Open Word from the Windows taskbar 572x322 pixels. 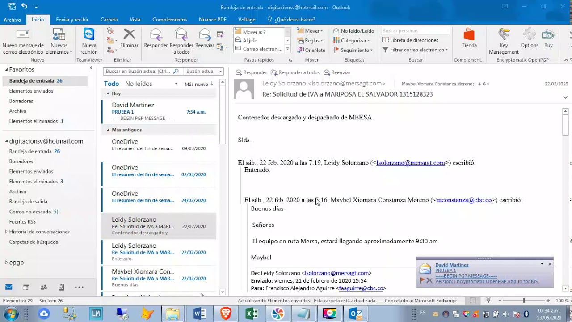tap(199, 314)
